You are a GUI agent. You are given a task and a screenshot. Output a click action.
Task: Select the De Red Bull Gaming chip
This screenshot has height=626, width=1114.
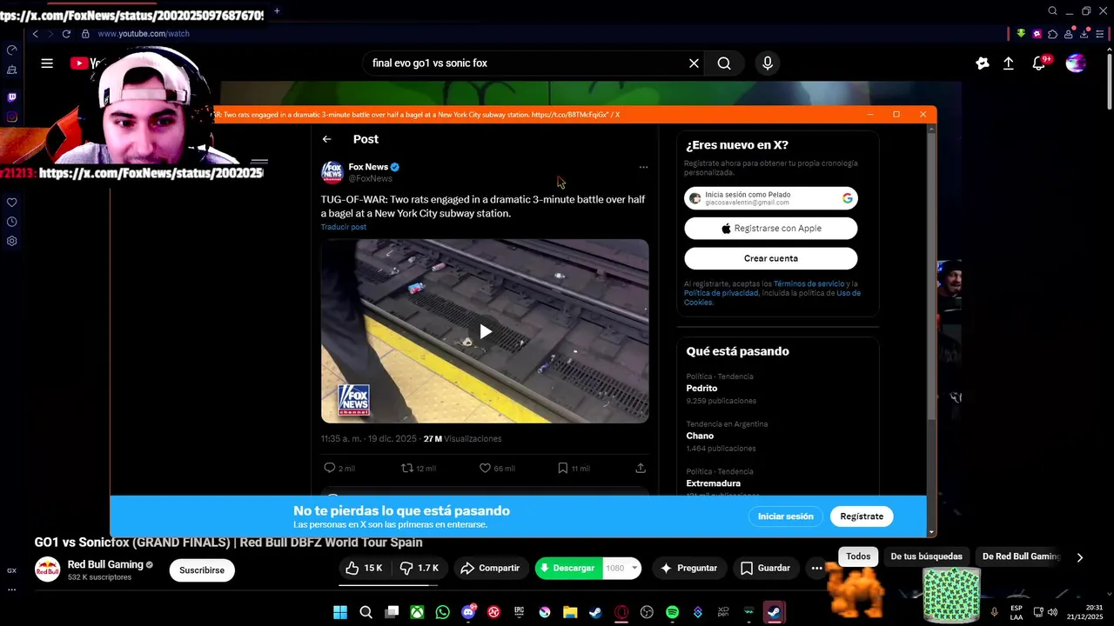(x=1020, y=556)
